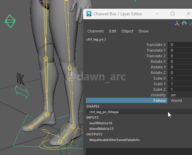Click the teal speed/hyperbolic icon in Channel Box
The image size is (192, 155).
[x=184, y=23]
